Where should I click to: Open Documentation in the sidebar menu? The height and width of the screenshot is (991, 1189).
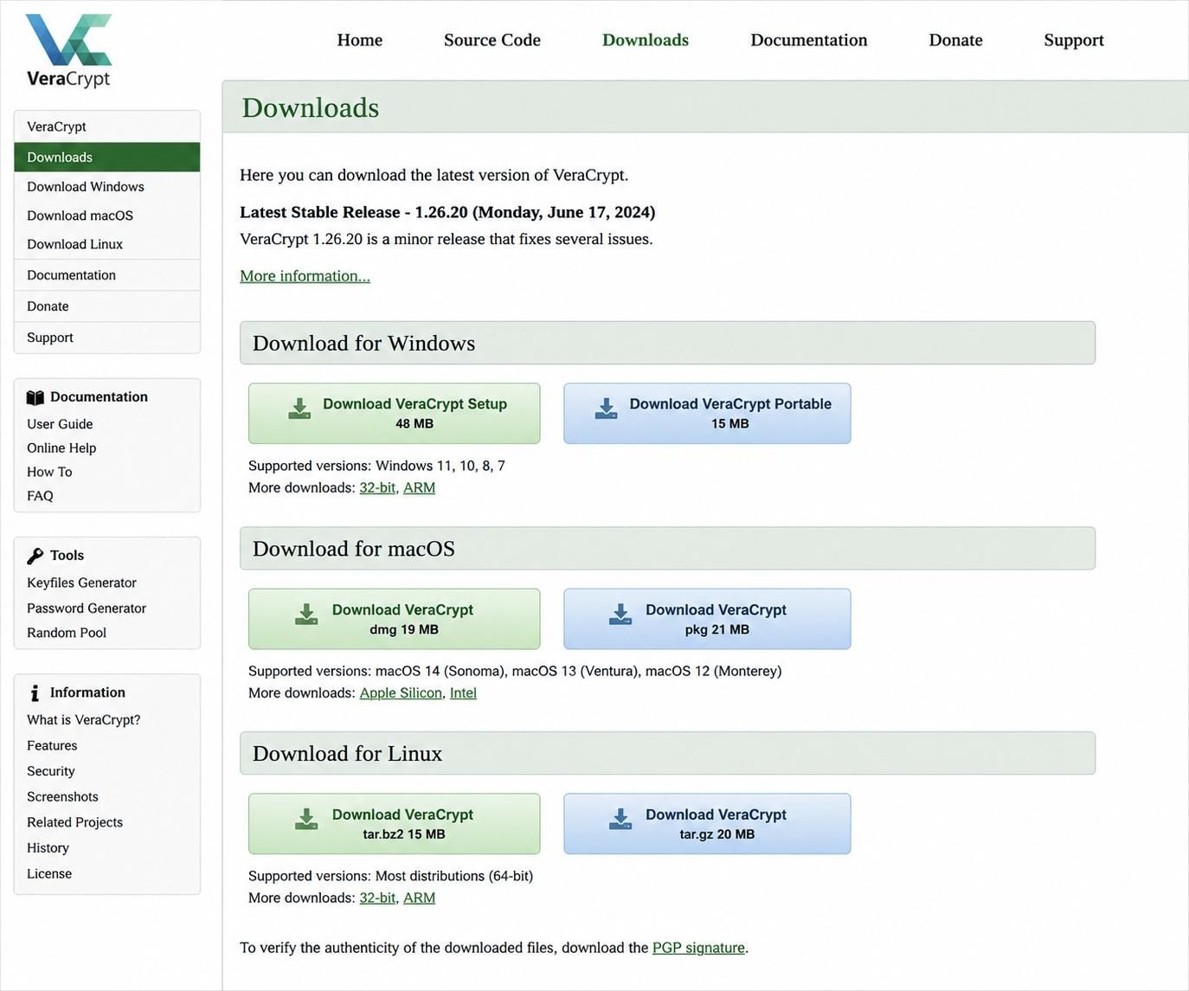107,275
